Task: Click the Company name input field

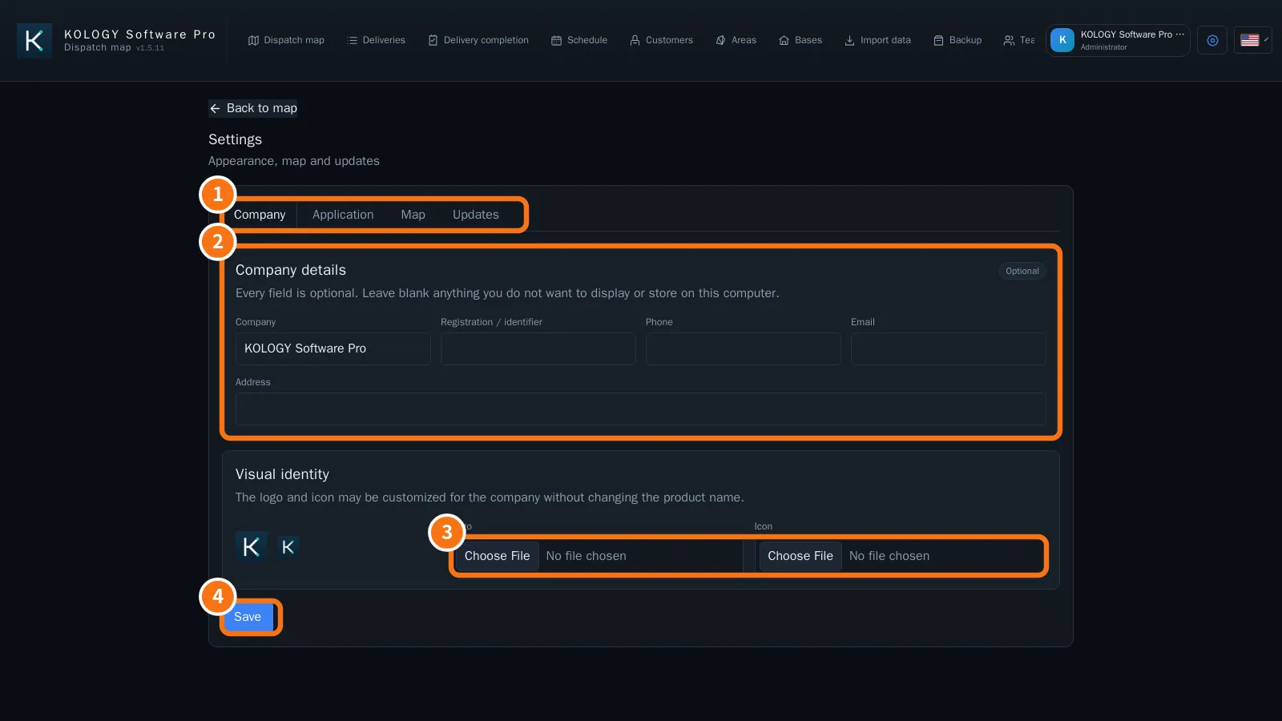Action: [x=333, y=348]
